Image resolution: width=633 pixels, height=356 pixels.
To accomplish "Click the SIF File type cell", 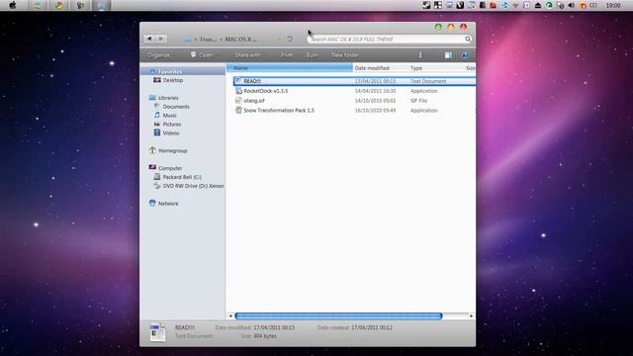I will pos(418,101).
